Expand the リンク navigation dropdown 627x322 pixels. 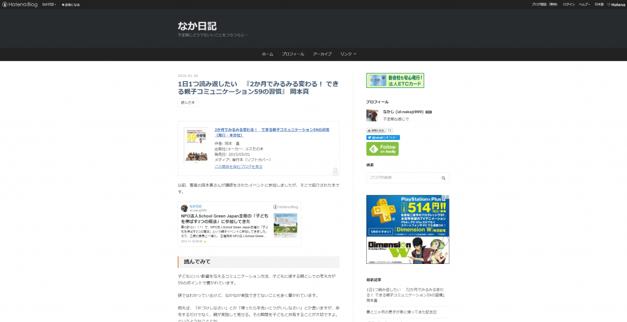click(x=348, y=54)
